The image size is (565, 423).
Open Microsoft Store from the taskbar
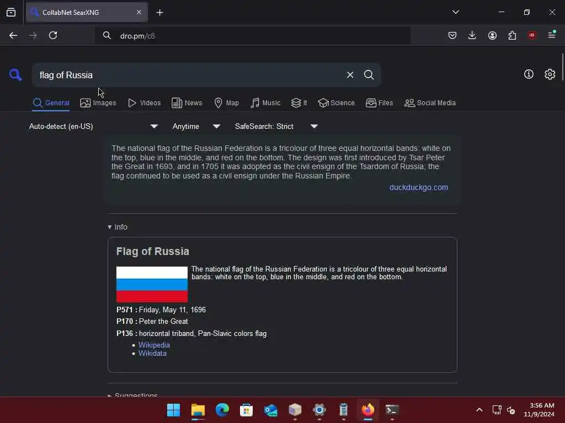click(x=247, y=410)
